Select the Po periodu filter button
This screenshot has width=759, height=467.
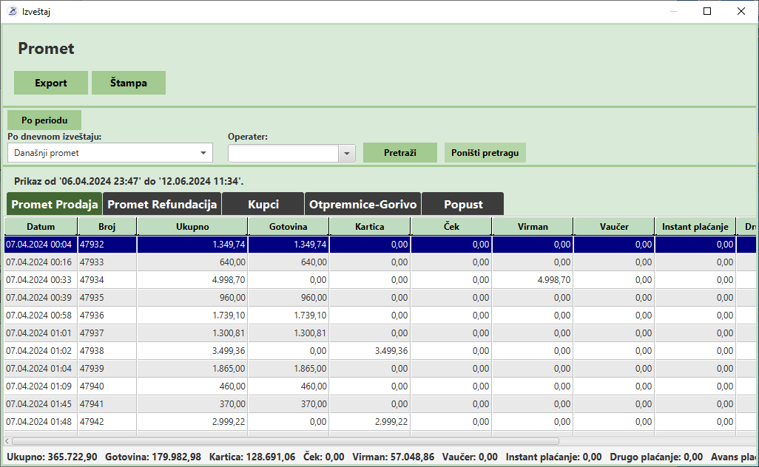click(x=44, y=120)
